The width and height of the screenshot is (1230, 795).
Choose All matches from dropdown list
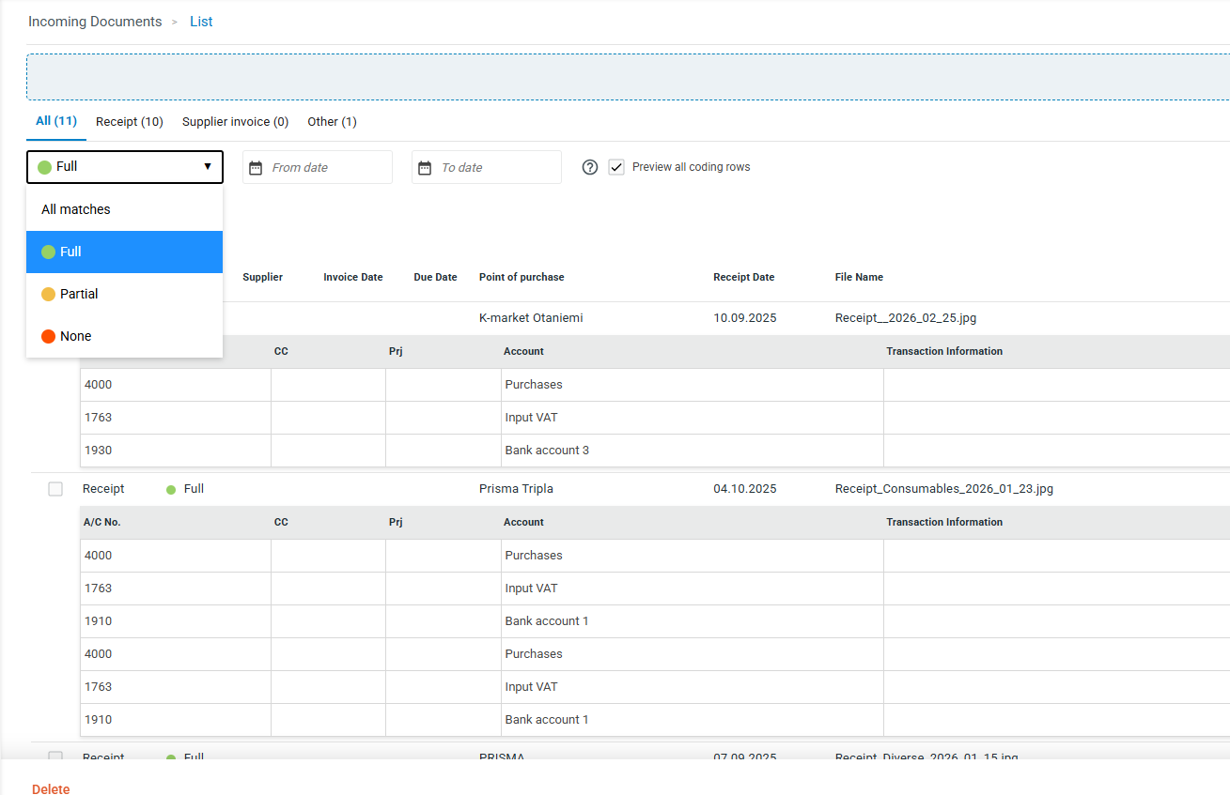point(76,209)
